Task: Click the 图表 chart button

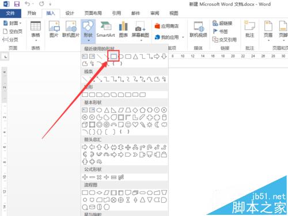Action: coord(123,29)
